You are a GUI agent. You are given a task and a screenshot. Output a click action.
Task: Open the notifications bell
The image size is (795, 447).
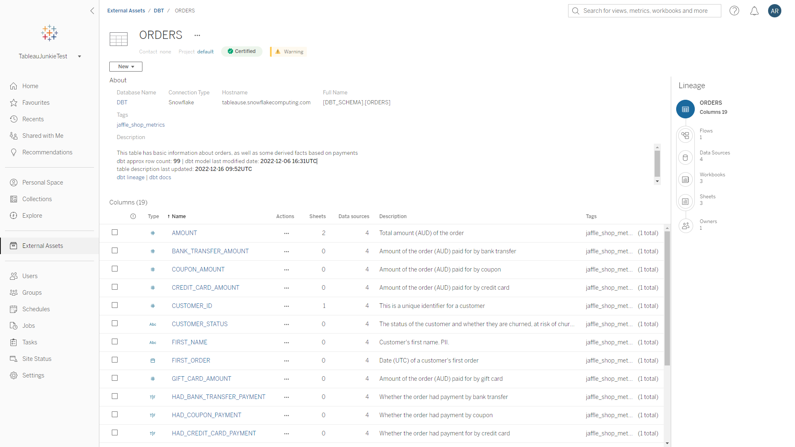point(754,11)
